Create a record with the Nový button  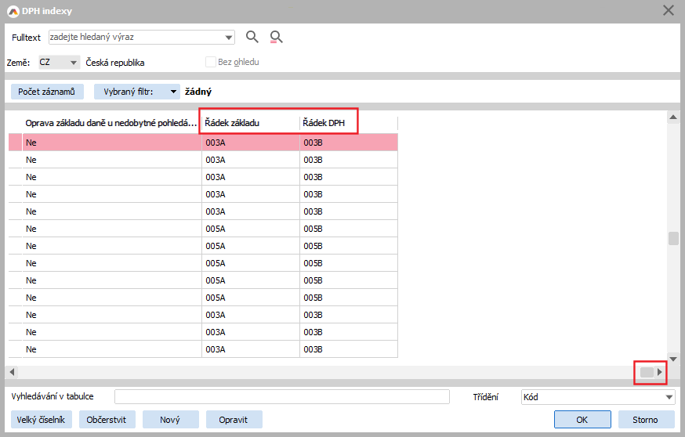click(170, 420)
